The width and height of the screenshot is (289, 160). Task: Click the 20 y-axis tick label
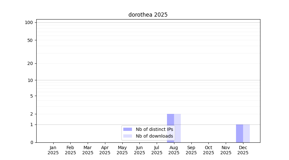click(30, 64)
